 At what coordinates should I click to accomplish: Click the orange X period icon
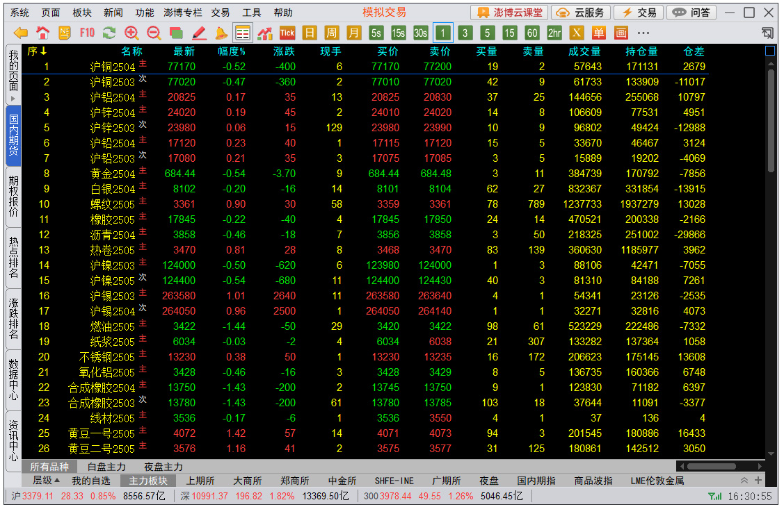[577, 33]
